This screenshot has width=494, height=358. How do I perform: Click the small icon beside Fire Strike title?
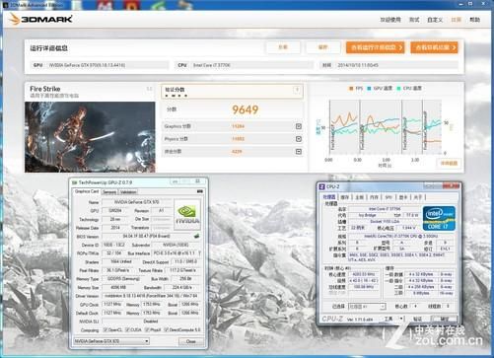(x=150, y=89)
